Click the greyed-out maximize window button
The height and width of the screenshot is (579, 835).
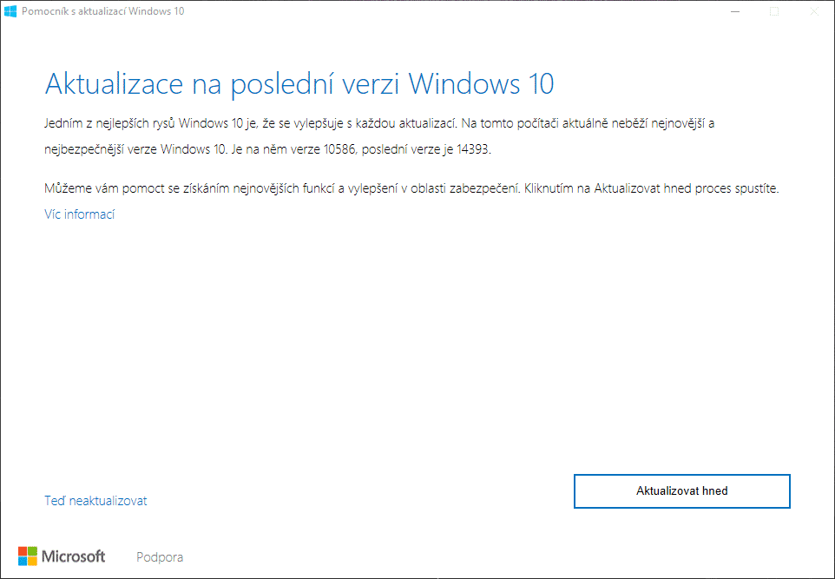tap(774, 11)
